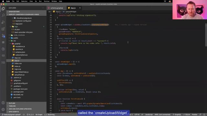Open the Manage gear icon
This screenshot has height=116, width=207.
(3, 110)
